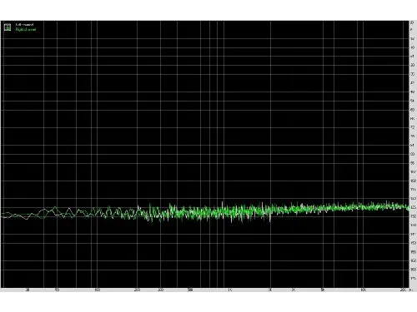
Task: Click the 20k frequency axis label
Action: click(403, 290)
